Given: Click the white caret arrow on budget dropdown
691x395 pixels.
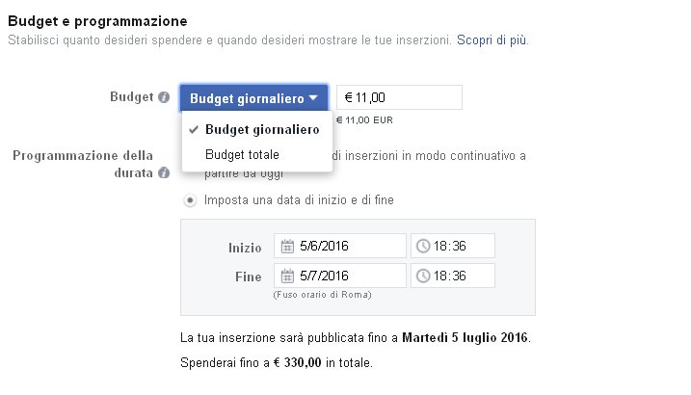Looking at the screenshot, I should pyautogui.click(x=313, y=97).
